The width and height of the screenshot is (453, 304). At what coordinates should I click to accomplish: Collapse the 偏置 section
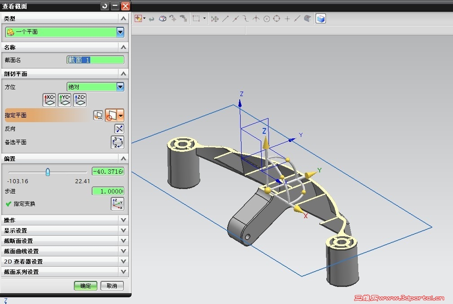click(x=123, y=159)
